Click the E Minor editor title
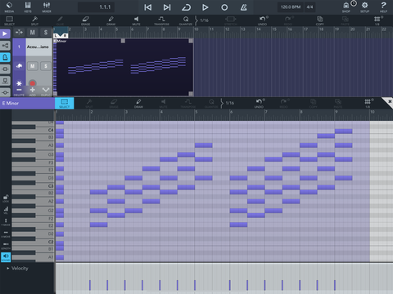This screenshot has width=393, height=294. pos(11,104)
